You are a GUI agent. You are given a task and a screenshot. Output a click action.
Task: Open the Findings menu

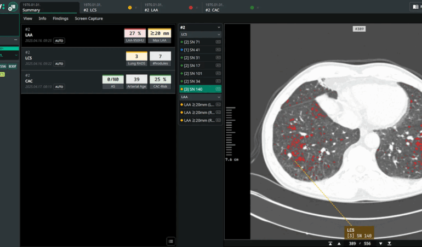pos(60,19)
